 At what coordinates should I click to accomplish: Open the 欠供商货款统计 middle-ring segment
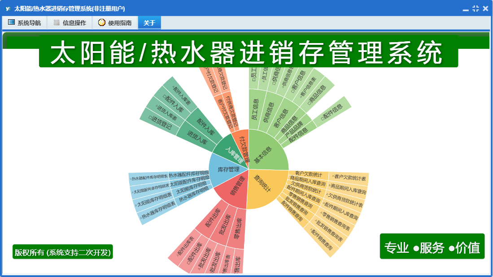coord(306,187)
